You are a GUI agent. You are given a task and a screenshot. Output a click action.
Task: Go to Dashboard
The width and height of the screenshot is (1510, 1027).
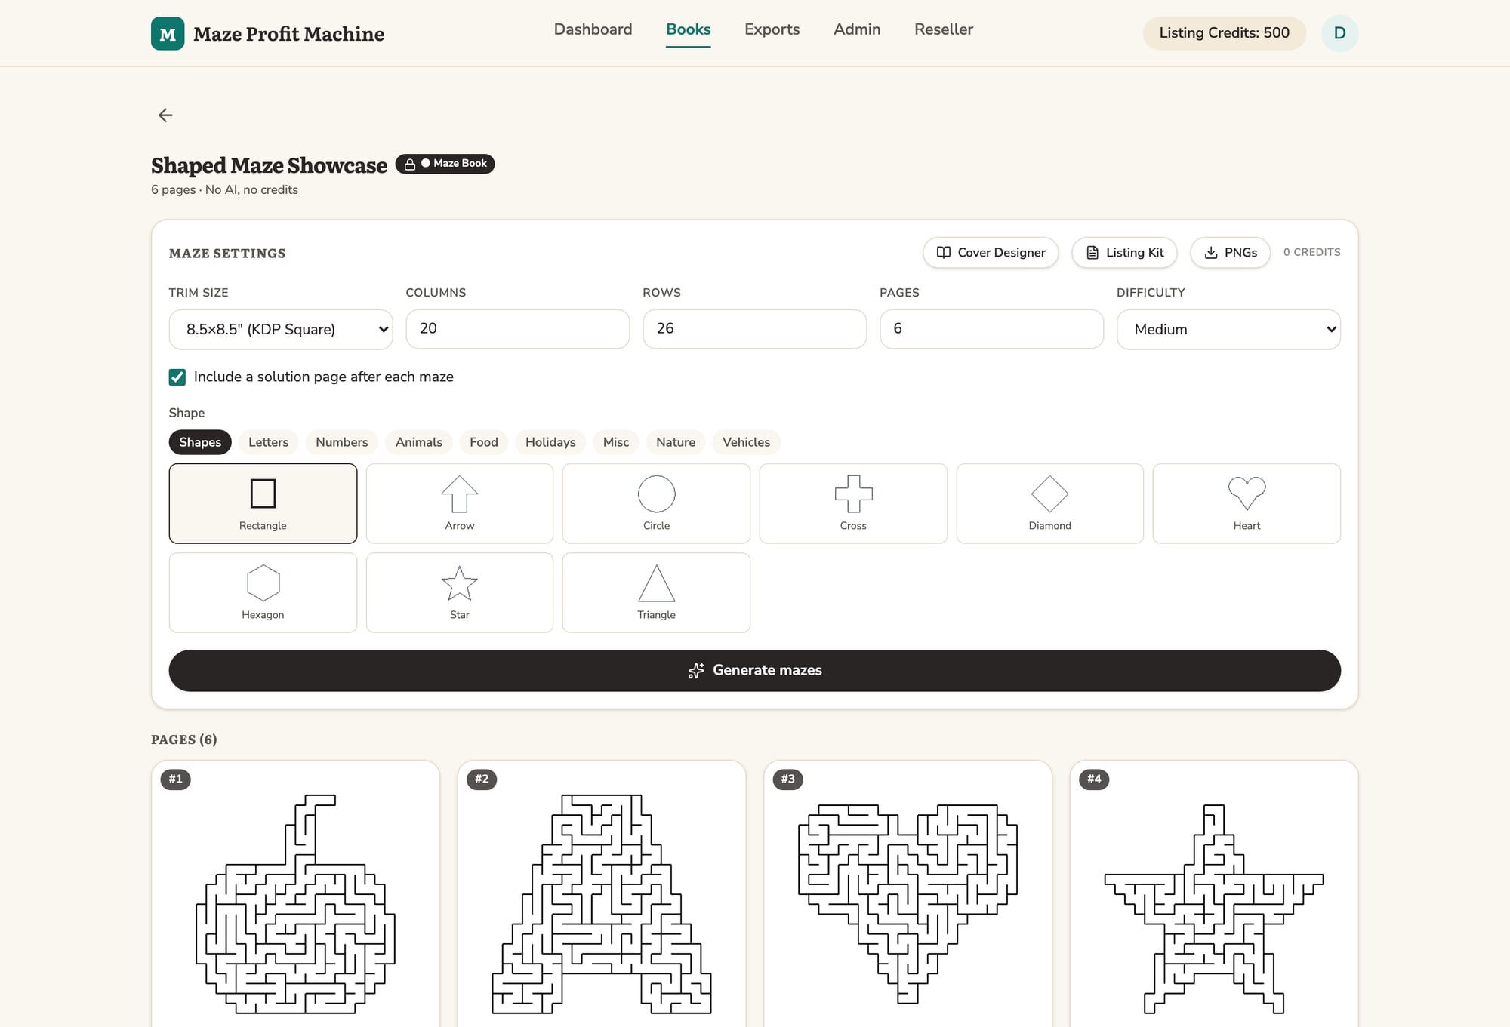[x=593, y=29]
